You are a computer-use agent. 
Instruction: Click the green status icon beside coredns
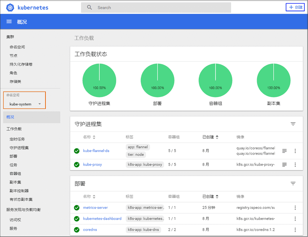pyautogui.click(x=77, y=230)
